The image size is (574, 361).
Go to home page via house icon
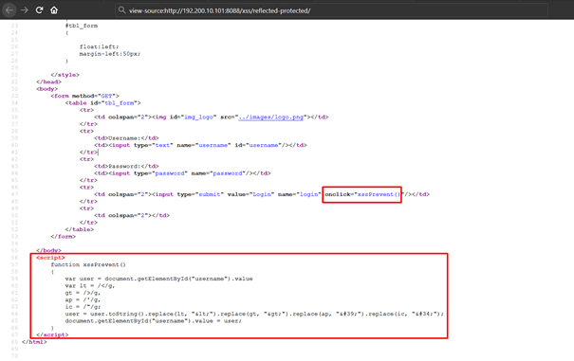[54, 10]
